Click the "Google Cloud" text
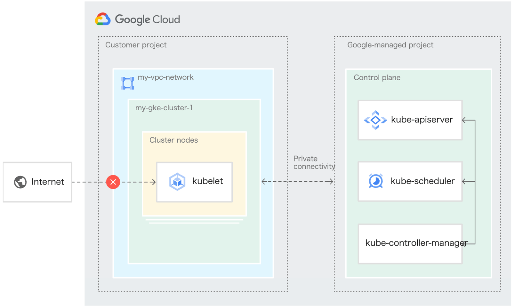 point(148,19)
